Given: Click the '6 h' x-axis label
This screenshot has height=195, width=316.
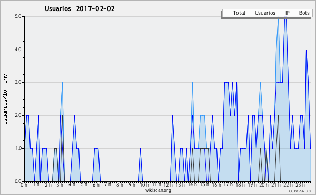Looking at the screenshot, I should [96, 184].
